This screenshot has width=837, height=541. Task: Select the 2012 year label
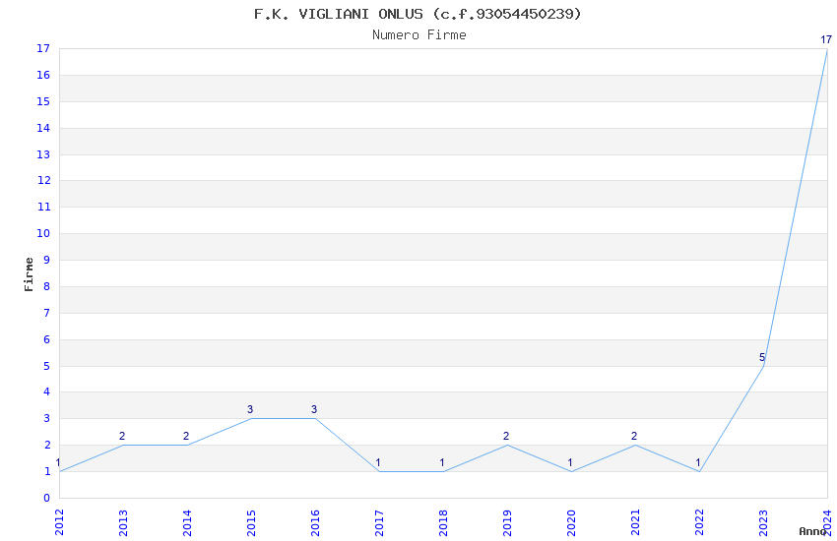tap(59, 522)
